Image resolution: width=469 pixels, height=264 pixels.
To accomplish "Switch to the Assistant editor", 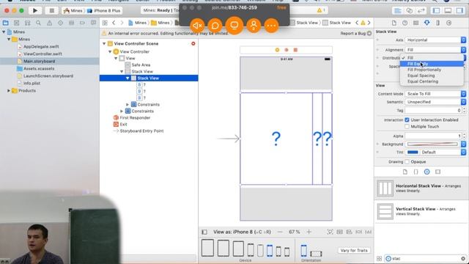I will (409, 10).
